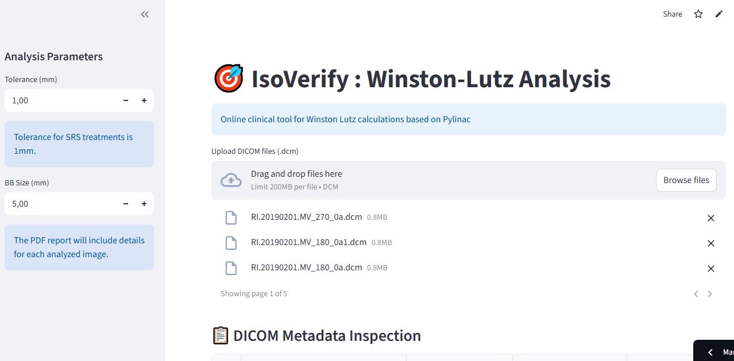Viewport: 734px width, 361px height.
Task: Click the RI.20190201.MV_270_0a.dcm file icon
Action: click(x=231, y=218)
